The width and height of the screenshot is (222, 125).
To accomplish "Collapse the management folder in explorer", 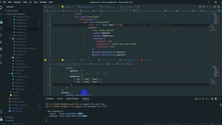I will coord(20,39).
